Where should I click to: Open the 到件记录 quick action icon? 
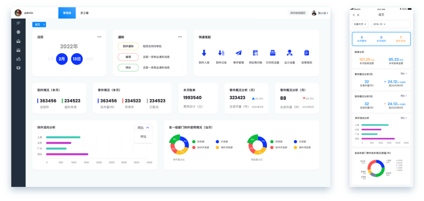point(221,53)
